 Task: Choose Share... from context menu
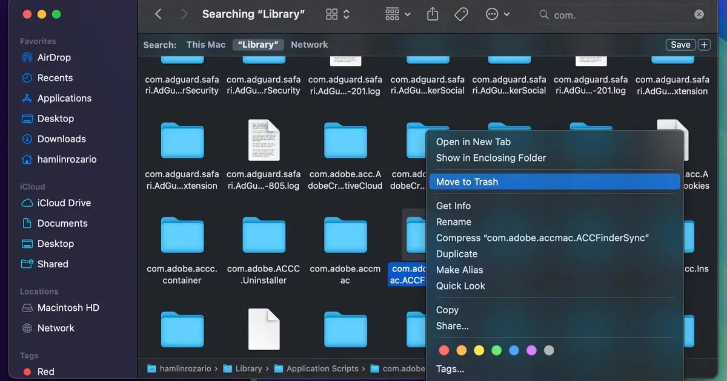coord(452,326)
